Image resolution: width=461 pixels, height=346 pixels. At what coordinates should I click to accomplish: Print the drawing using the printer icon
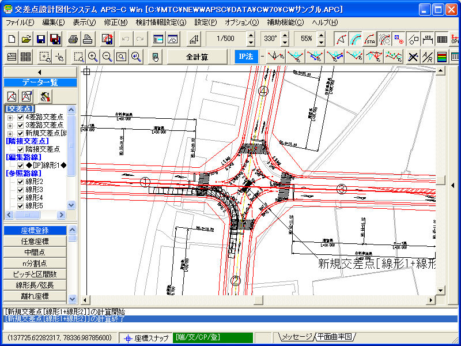click(x=74, y=39)
